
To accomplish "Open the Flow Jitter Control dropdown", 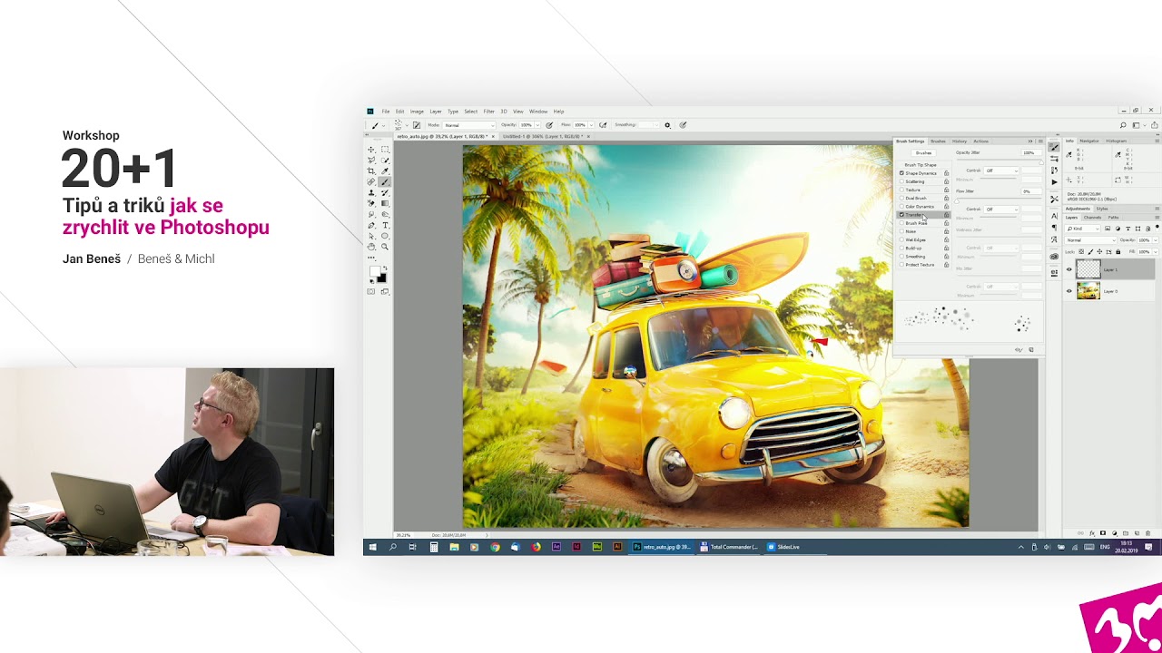I will coord(1001,210).
